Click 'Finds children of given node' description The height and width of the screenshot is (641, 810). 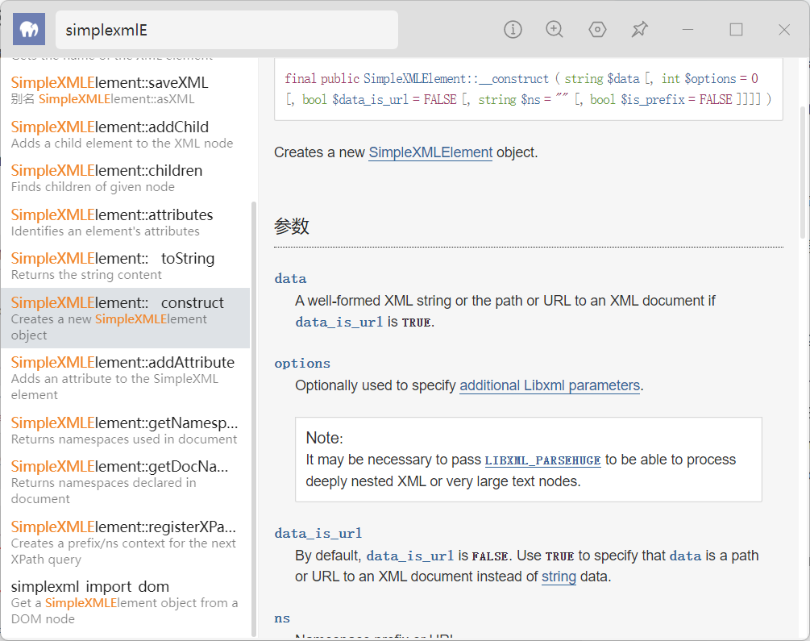tap(93, 186)
